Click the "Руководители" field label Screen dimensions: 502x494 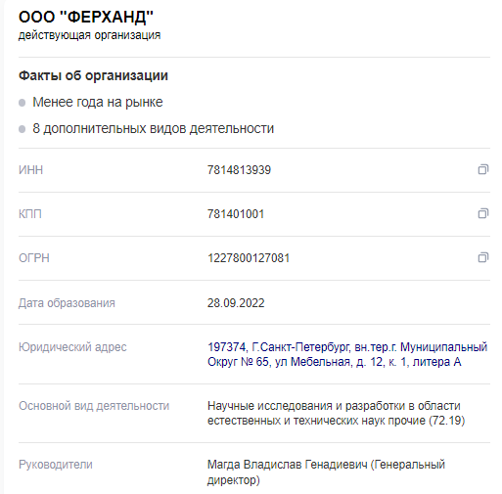[56, 465]
